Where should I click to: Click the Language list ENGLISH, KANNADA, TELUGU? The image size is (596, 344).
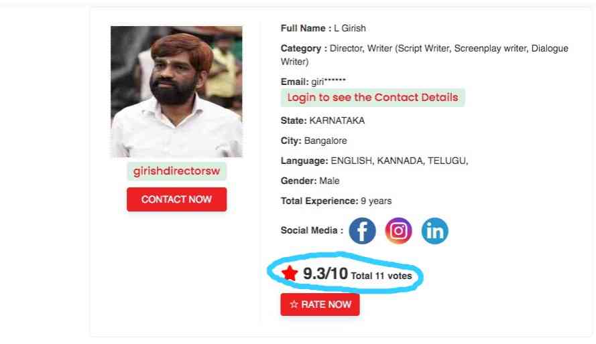(x=400, y=161)
